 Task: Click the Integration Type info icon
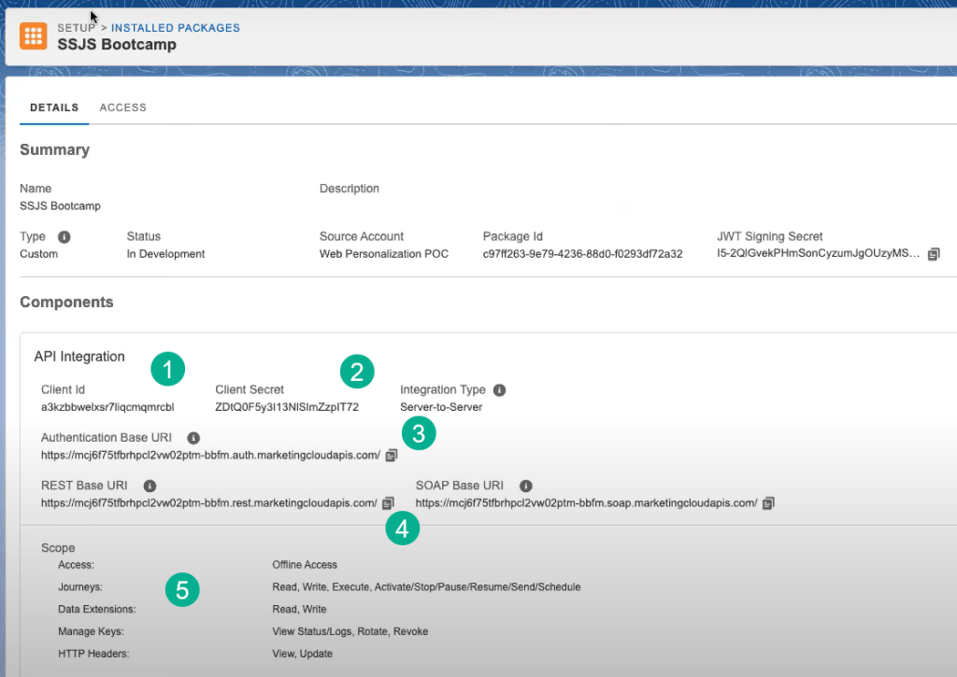coord(499,390)
